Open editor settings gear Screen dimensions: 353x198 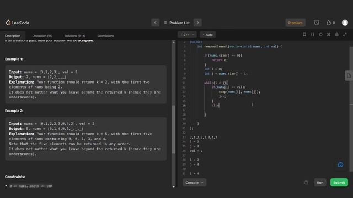[x=337, y=35]
